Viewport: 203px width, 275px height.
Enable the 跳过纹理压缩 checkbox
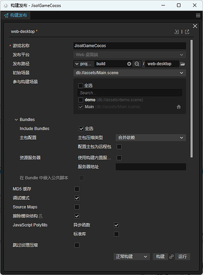click(x=77, y=245)
